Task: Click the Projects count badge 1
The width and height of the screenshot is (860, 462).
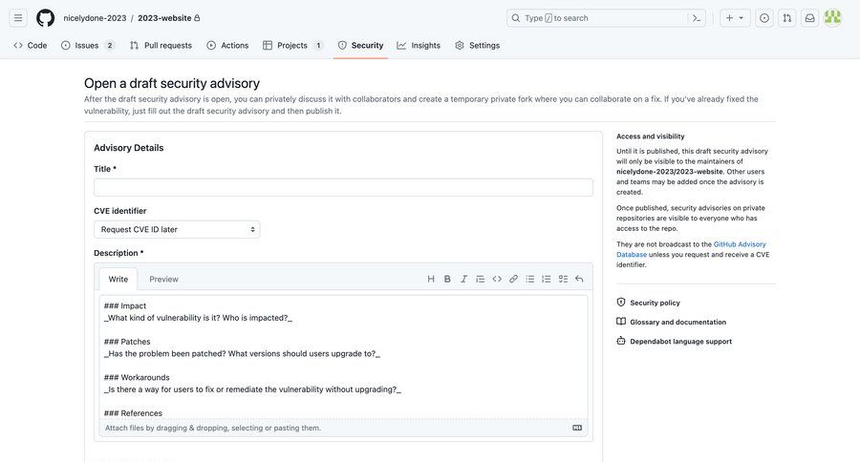Action: [318, 46]
